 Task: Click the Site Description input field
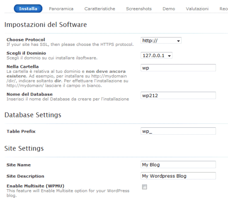click(x=178, y=176)
